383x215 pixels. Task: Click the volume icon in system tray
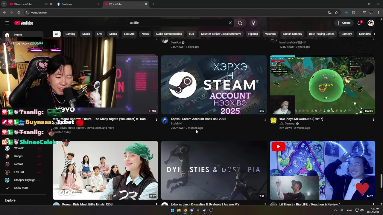pyautogui.click(x=362, y=210)
